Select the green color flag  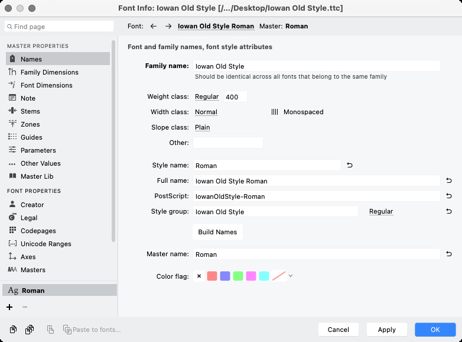click(237, 276)
